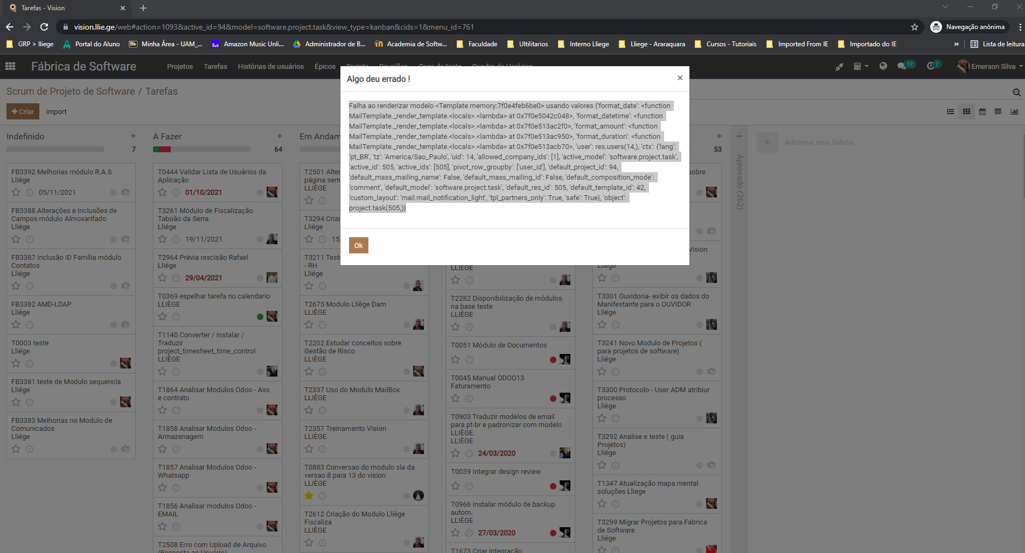The width and height of the screenshot is (1025, 553).
Task: Toggle star on T0883 Conversao task
Action: tap(309, 495)
